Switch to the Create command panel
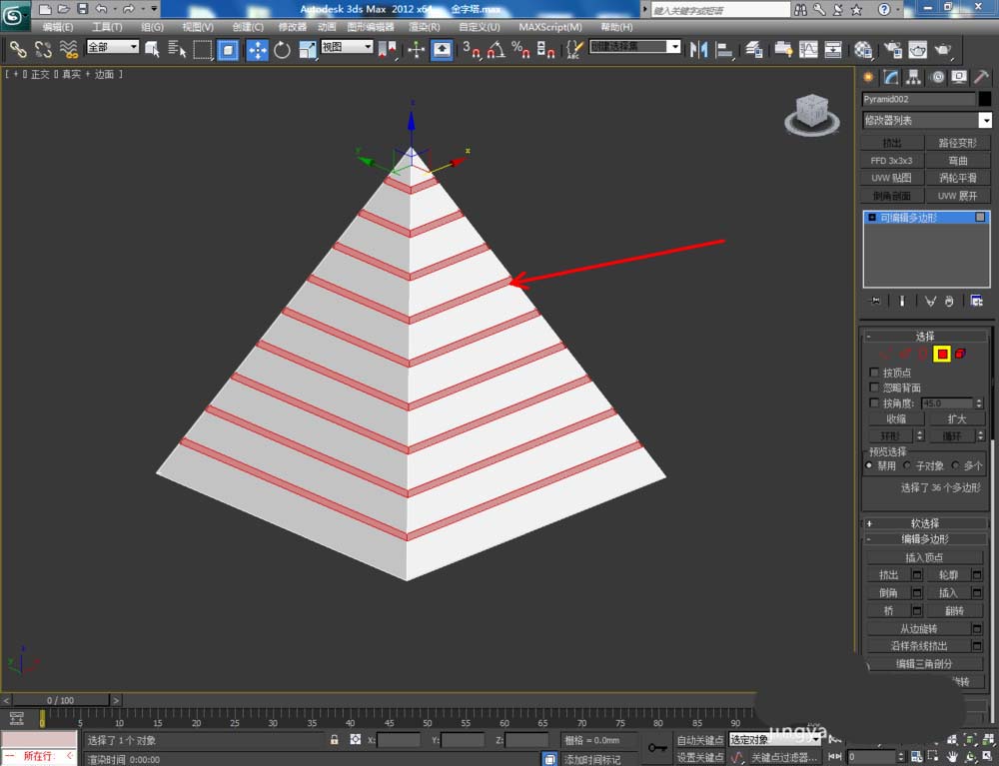Viewport: 999px width, 766px height. point(868,77)
